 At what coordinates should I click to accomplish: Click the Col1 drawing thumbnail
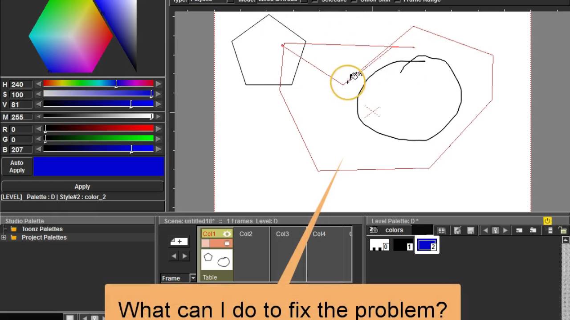[217, 260]
